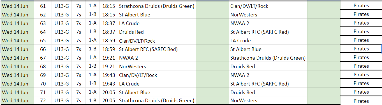Image resolution: width=382 pixels, height=105 pixels.
Task: Select the 20:05 time cell in match 71
Action: [x=109, y=92]
